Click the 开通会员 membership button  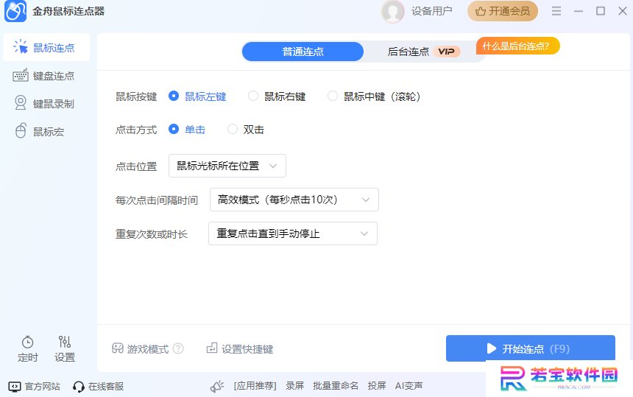[503, 11]
